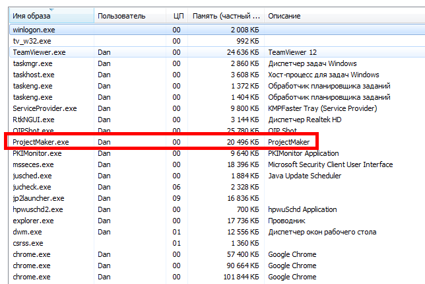Sort by the ЦП column header

click(178, 16)
